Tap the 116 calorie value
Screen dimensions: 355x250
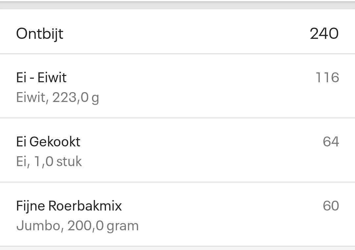[327, 78]
